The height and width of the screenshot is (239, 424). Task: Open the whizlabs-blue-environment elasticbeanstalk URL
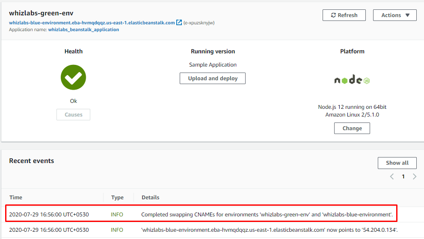(x=92, y=23)
